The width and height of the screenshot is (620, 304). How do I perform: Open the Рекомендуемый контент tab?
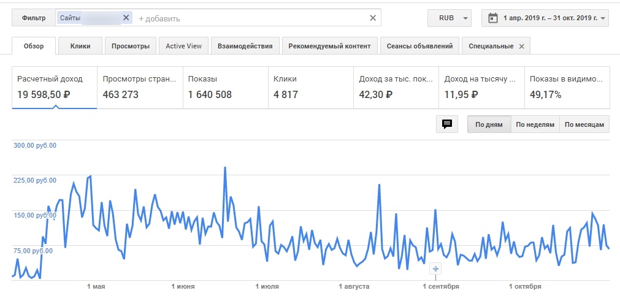click(329, 46)
